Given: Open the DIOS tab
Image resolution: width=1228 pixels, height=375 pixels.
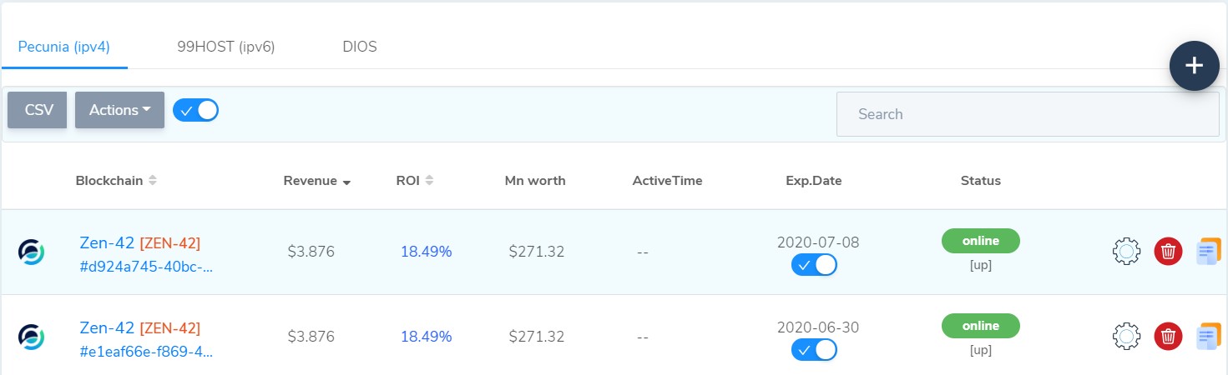Looking at the screenshot, I should click(360, 47).
